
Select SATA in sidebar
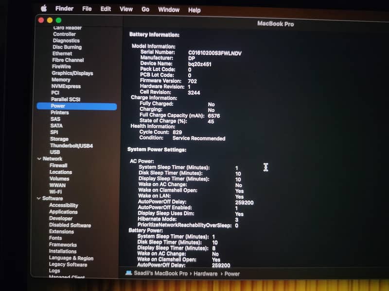(x=56, y=126)
